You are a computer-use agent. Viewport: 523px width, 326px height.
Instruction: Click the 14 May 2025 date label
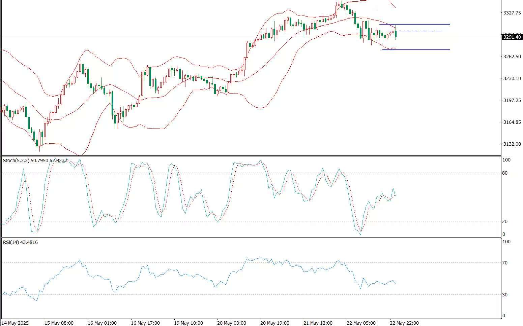point(16,323)
